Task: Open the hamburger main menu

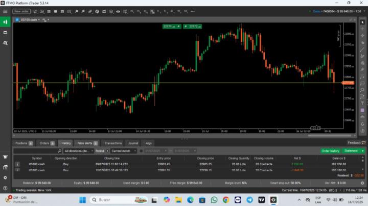Action: coord(5,11)
